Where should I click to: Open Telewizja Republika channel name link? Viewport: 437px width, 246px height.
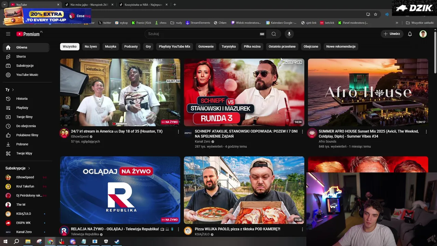click(x=85, y=234)
